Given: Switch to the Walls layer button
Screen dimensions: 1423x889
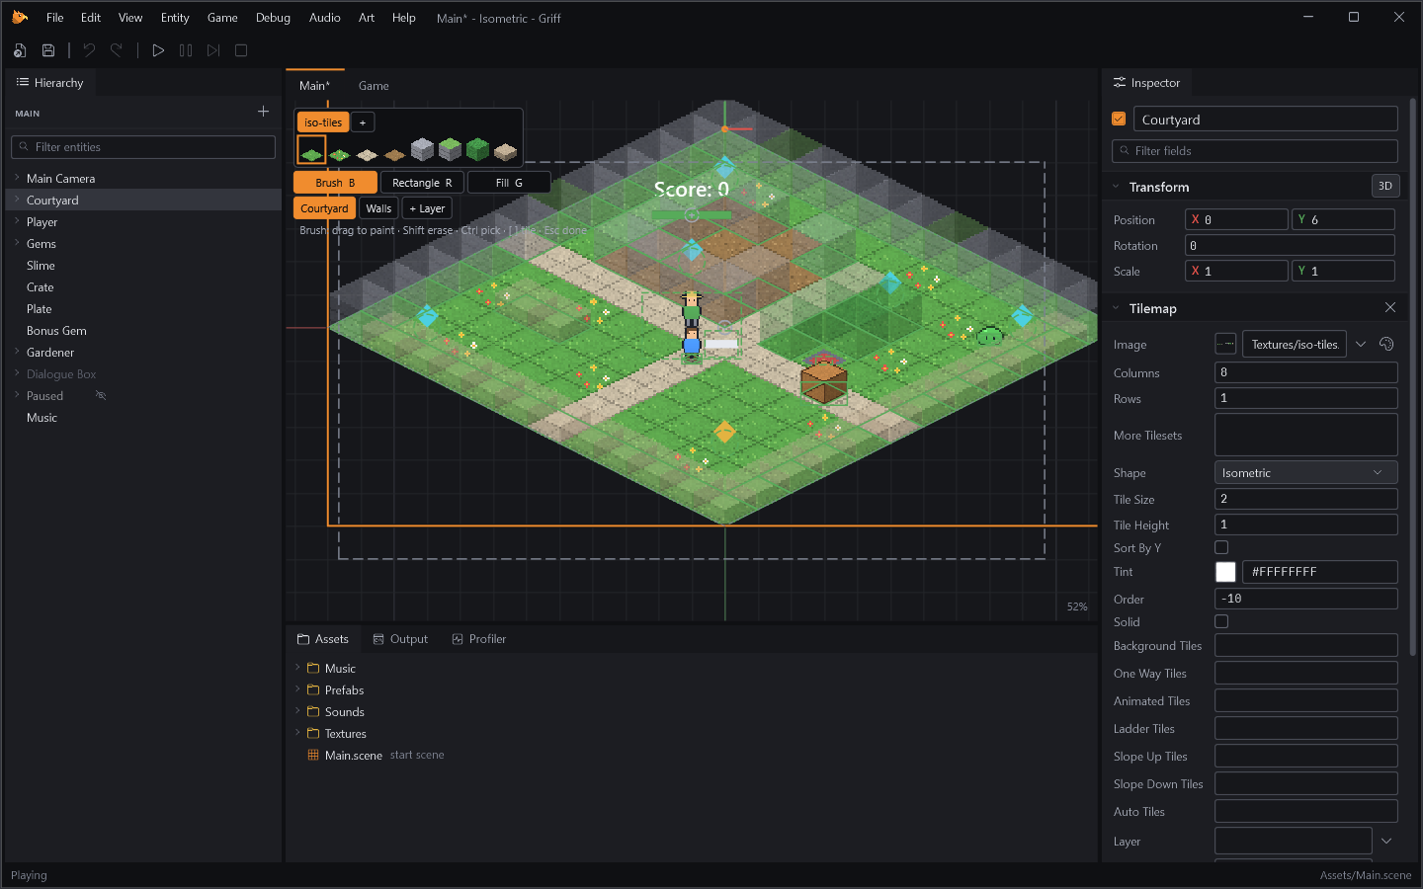Looking at the screenshot, I should 378,208.
